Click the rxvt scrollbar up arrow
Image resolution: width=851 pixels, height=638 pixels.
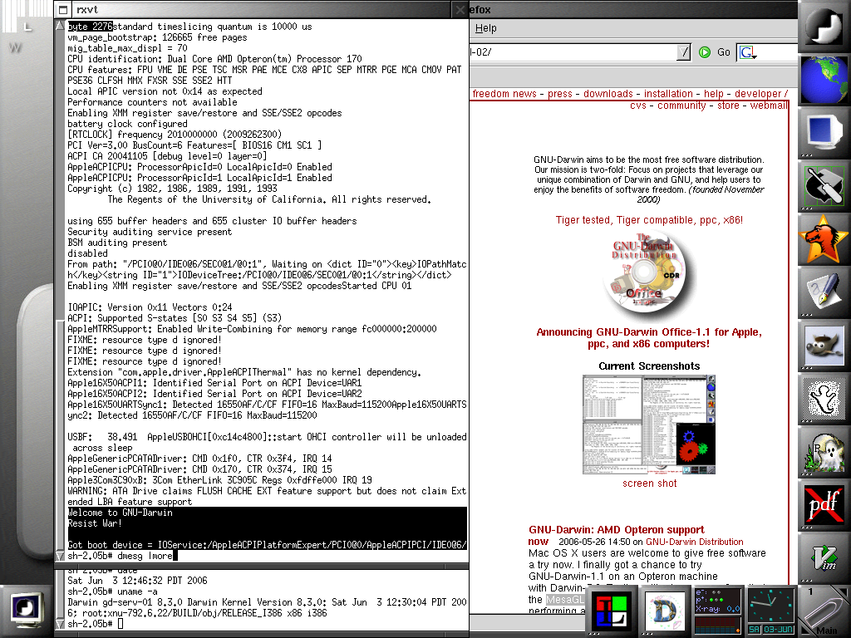click(x=60, y=26)
